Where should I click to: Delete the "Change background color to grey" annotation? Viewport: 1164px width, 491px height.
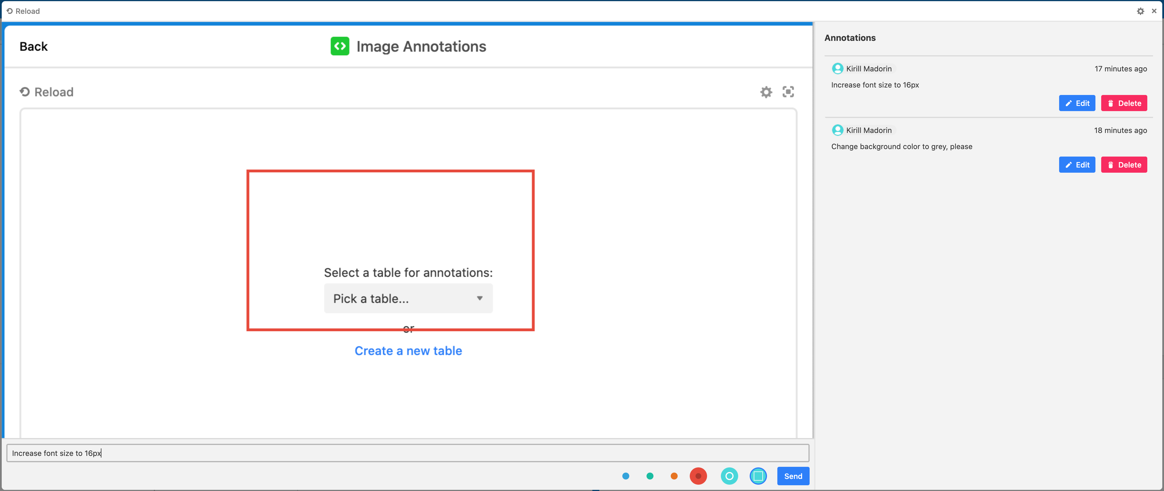(x=1124, y=165)
